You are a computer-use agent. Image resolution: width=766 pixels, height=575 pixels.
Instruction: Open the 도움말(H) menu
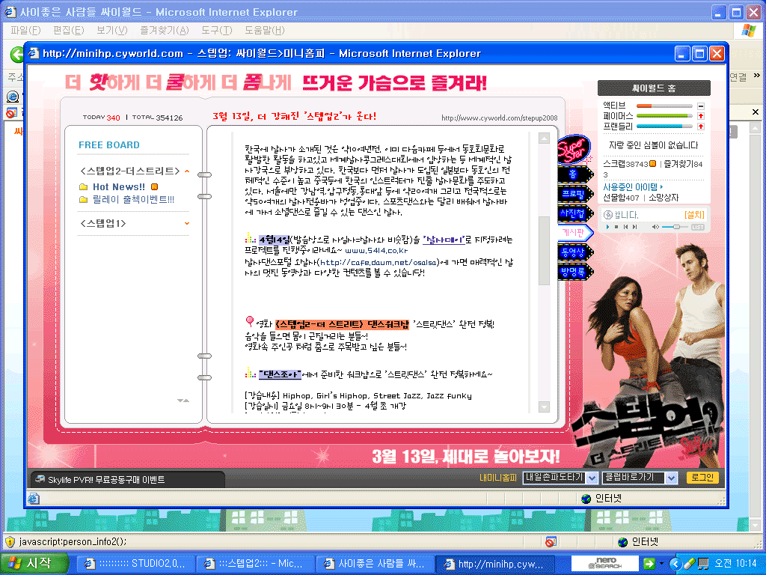(x=264, y=30)
